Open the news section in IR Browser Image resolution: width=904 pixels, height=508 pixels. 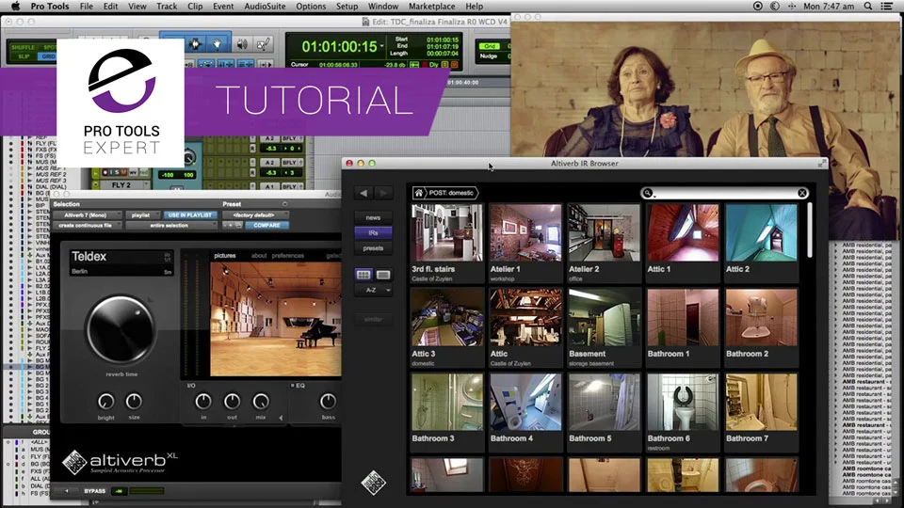coord(373,217)
